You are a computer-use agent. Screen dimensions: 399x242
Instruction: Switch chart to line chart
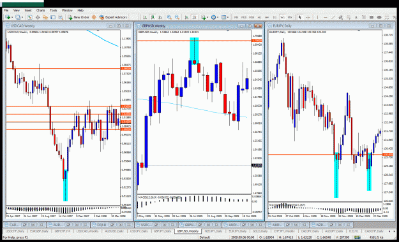pyautogui.click(x=160, y=17)
